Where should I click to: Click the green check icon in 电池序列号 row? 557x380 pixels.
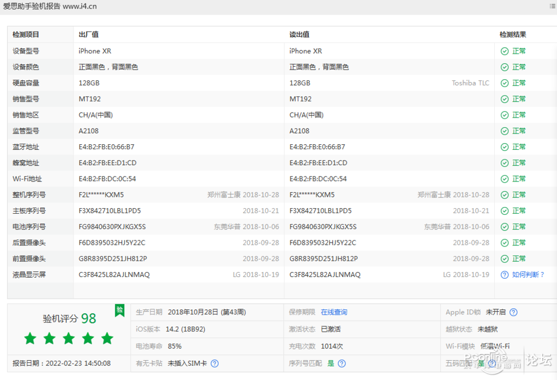[x=504, y=227]
